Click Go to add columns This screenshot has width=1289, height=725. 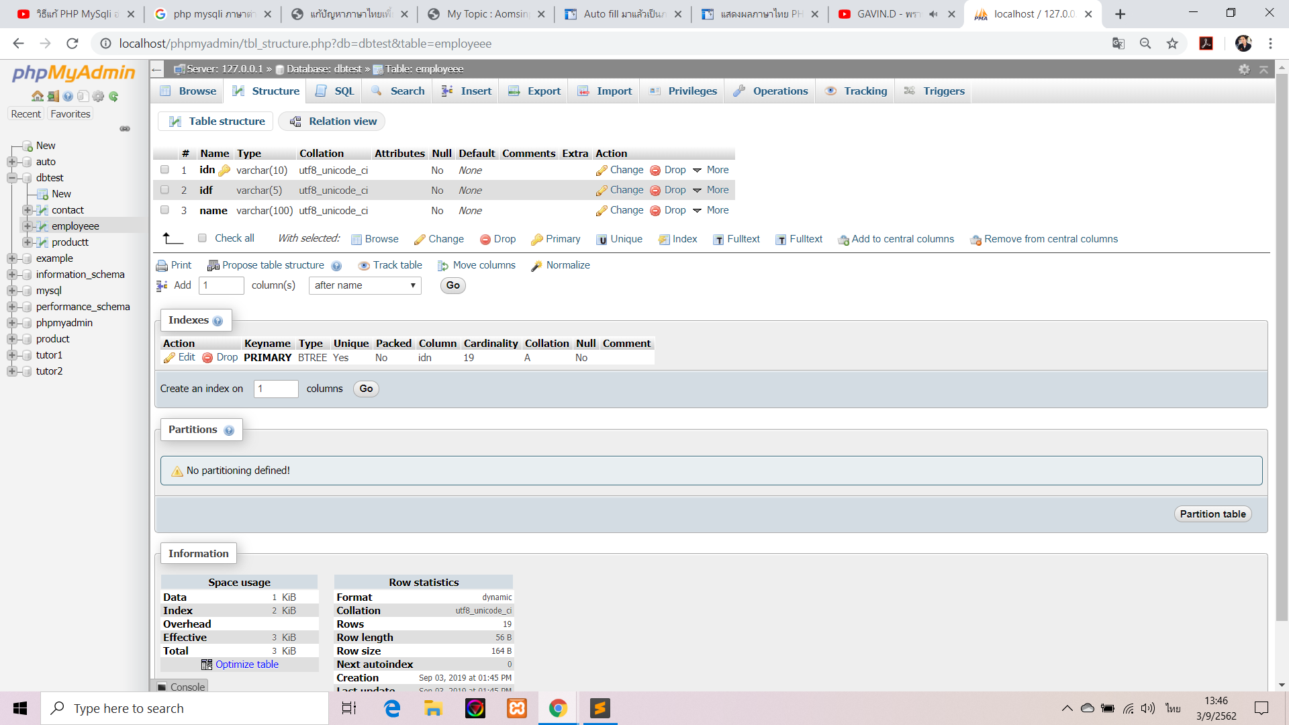[453, 285]
